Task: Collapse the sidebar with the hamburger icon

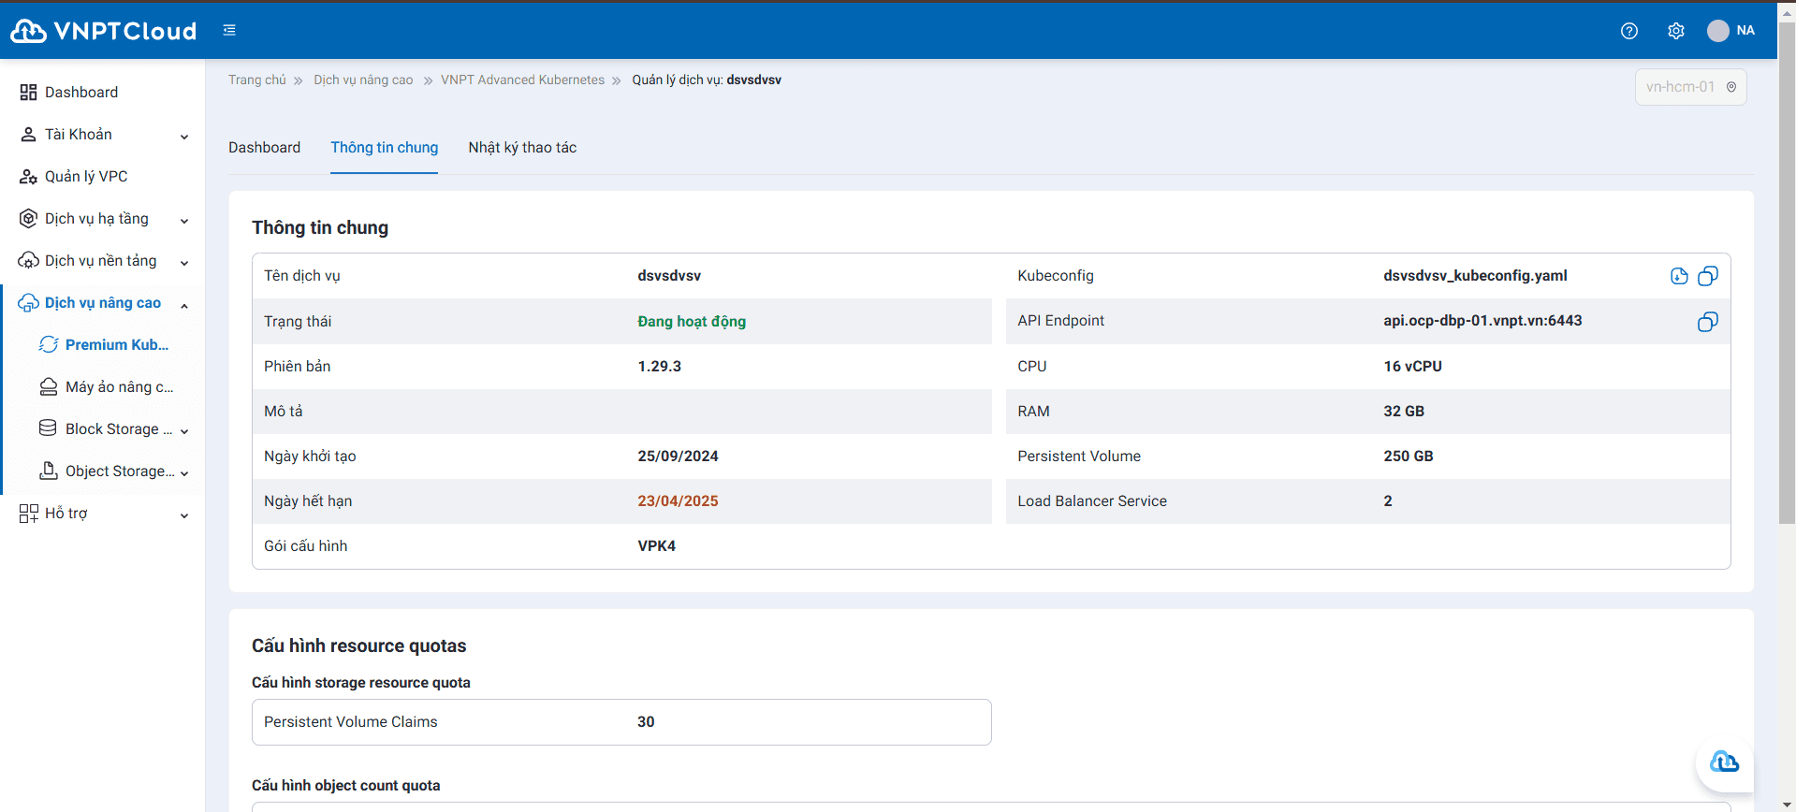Action: click(x=229, y=31)
